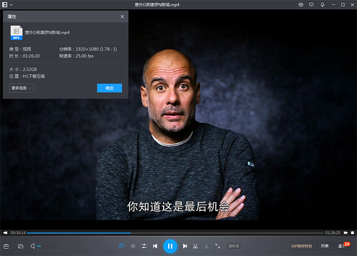Pause the video with the blue button

(x=170, y=246)
